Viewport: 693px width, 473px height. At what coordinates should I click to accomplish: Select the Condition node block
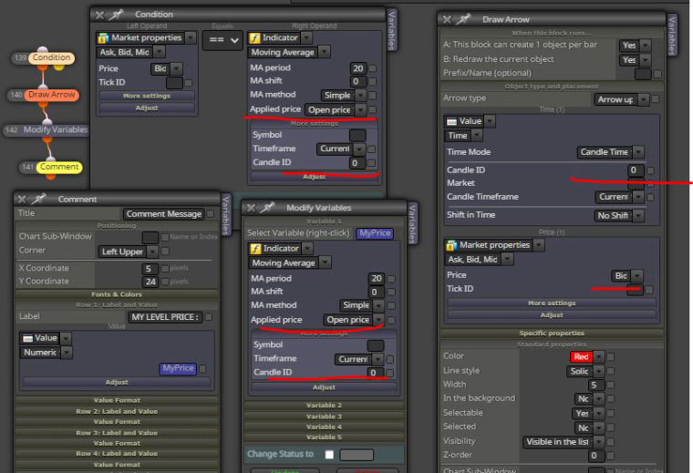click(x=51, y=57)
